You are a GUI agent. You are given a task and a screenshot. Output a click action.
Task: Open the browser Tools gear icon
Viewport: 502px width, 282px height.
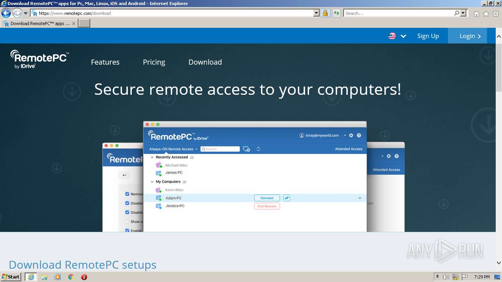(x=496, y=14)
